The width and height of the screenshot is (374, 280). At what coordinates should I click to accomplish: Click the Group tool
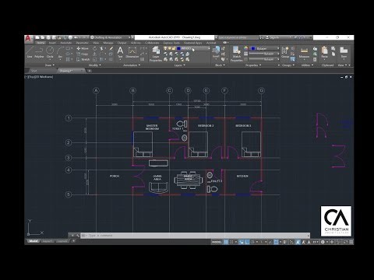point(285,52)
